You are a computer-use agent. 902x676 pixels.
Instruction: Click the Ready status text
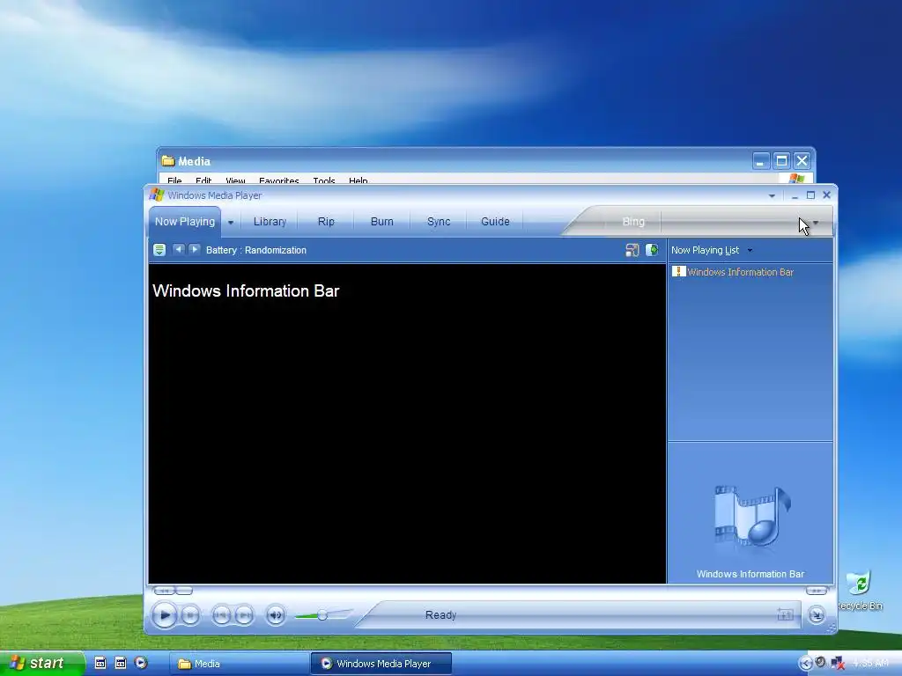point(440,615)
